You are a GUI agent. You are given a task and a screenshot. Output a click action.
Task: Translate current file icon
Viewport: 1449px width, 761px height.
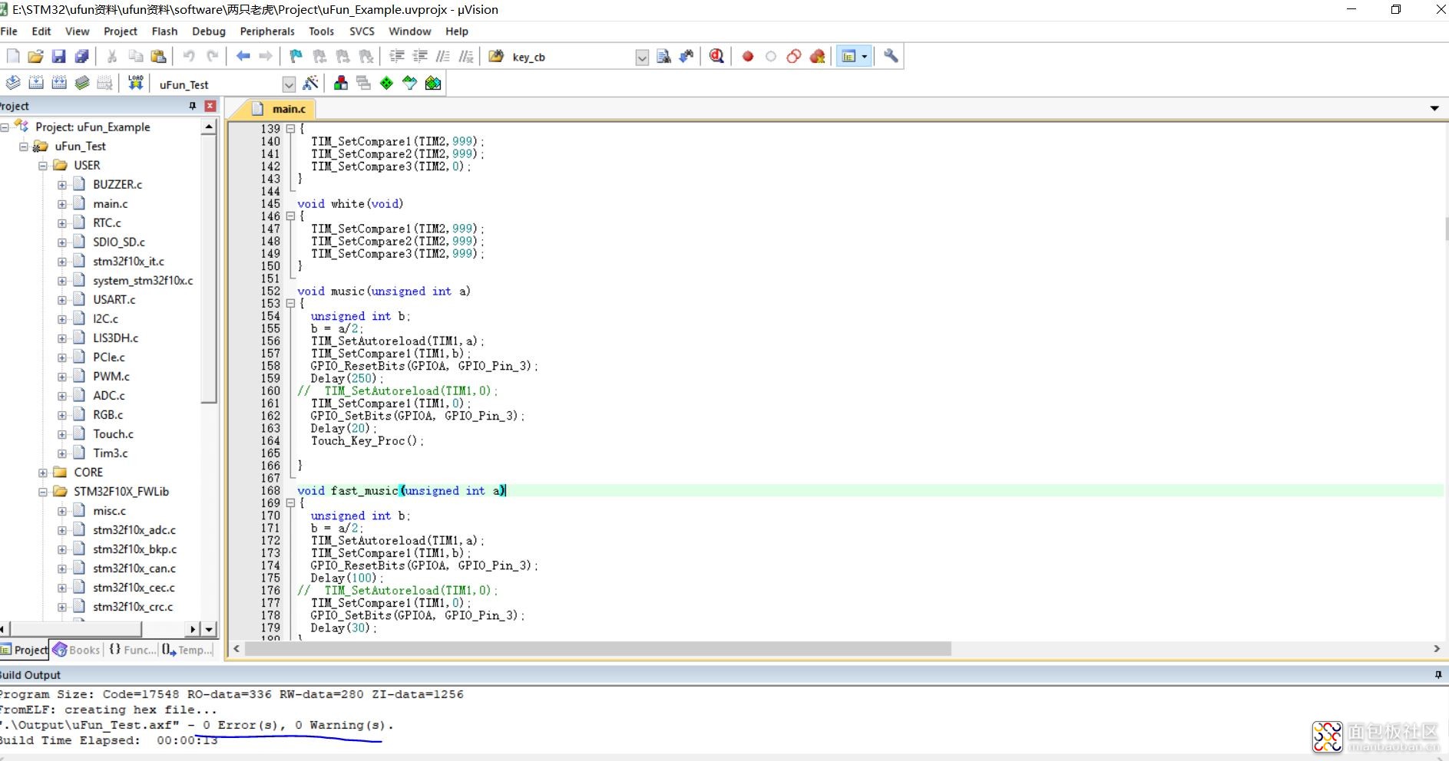tap(13, 83)
